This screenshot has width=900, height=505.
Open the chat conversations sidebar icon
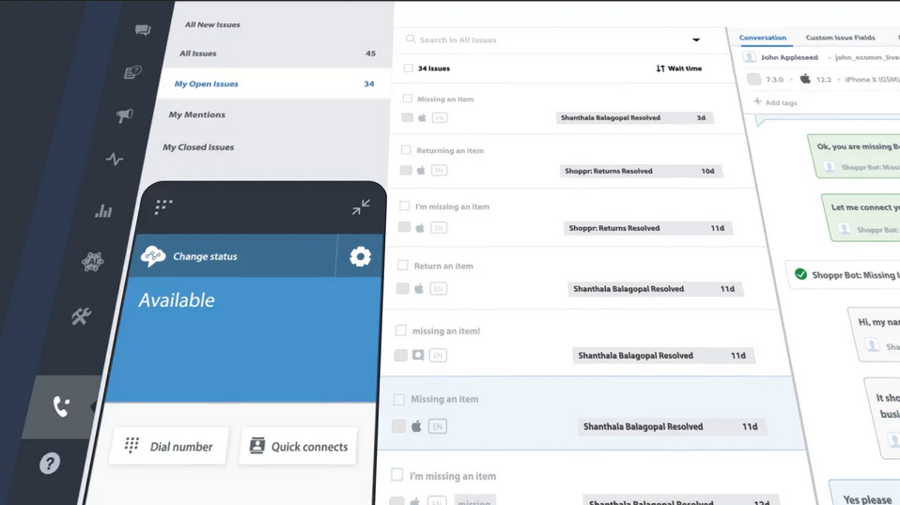[143, 30]
